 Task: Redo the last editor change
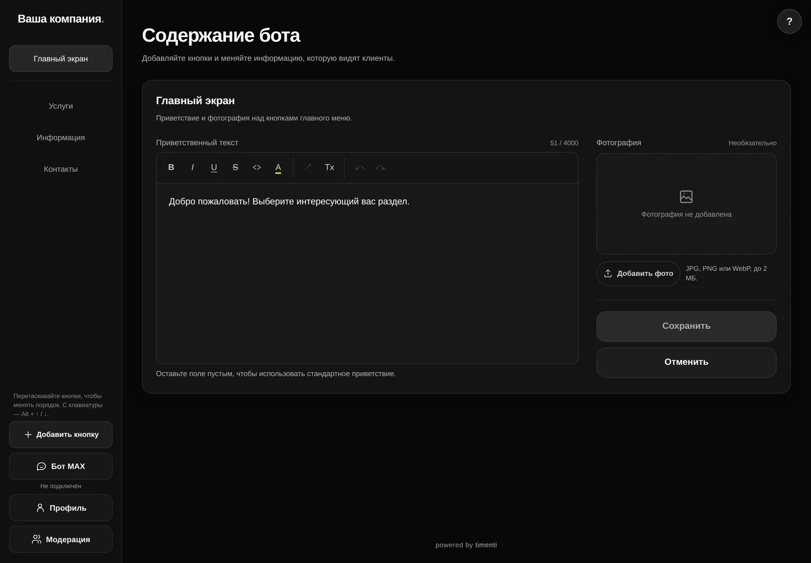(381, 167)
